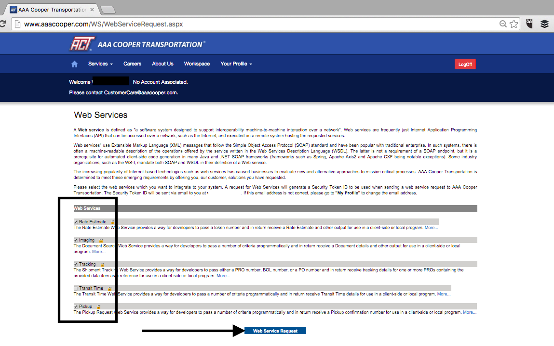Click More link under Imaging description
This screenshot has height=346, width=554.
(x=98, y=252)
